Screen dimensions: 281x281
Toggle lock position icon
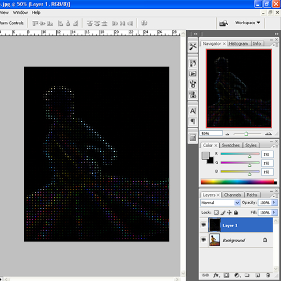tap(229, 212)
